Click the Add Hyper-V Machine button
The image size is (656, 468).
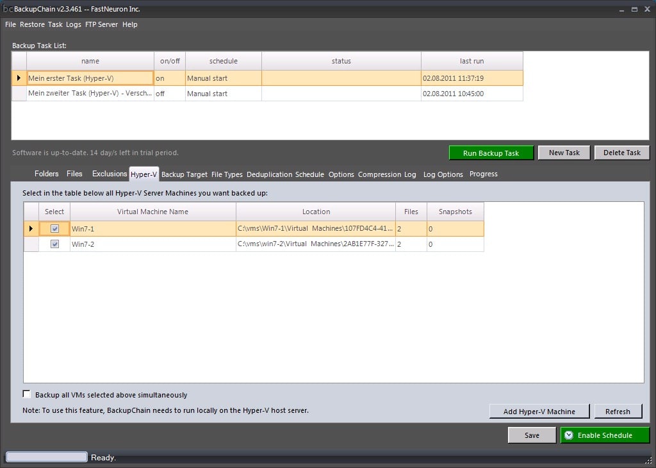pos(539,411)
